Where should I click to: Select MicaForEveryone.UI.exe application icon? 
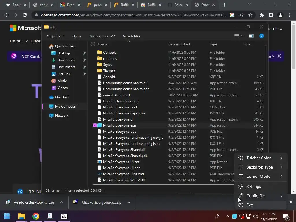pos(100,162)
